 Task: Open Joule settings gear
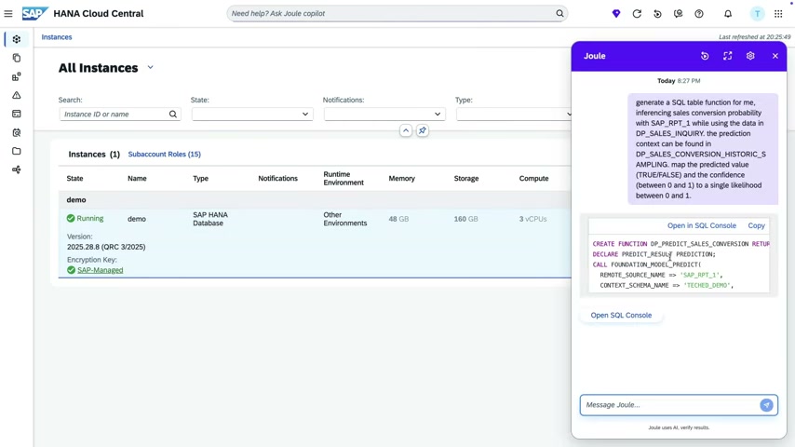750,56
